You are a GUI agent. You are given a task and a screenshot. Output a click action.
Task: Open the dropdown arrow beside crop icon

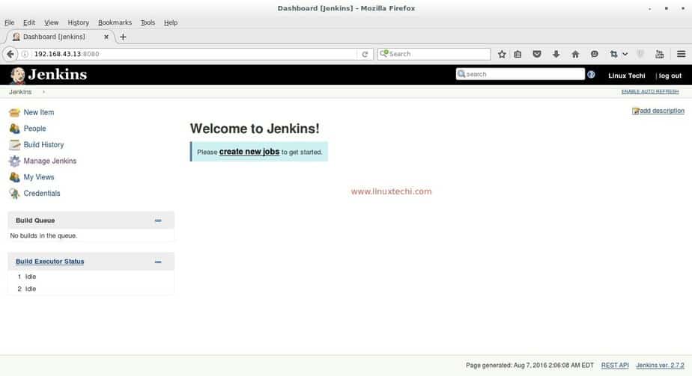pyautogui.click(x=625, y=54)
